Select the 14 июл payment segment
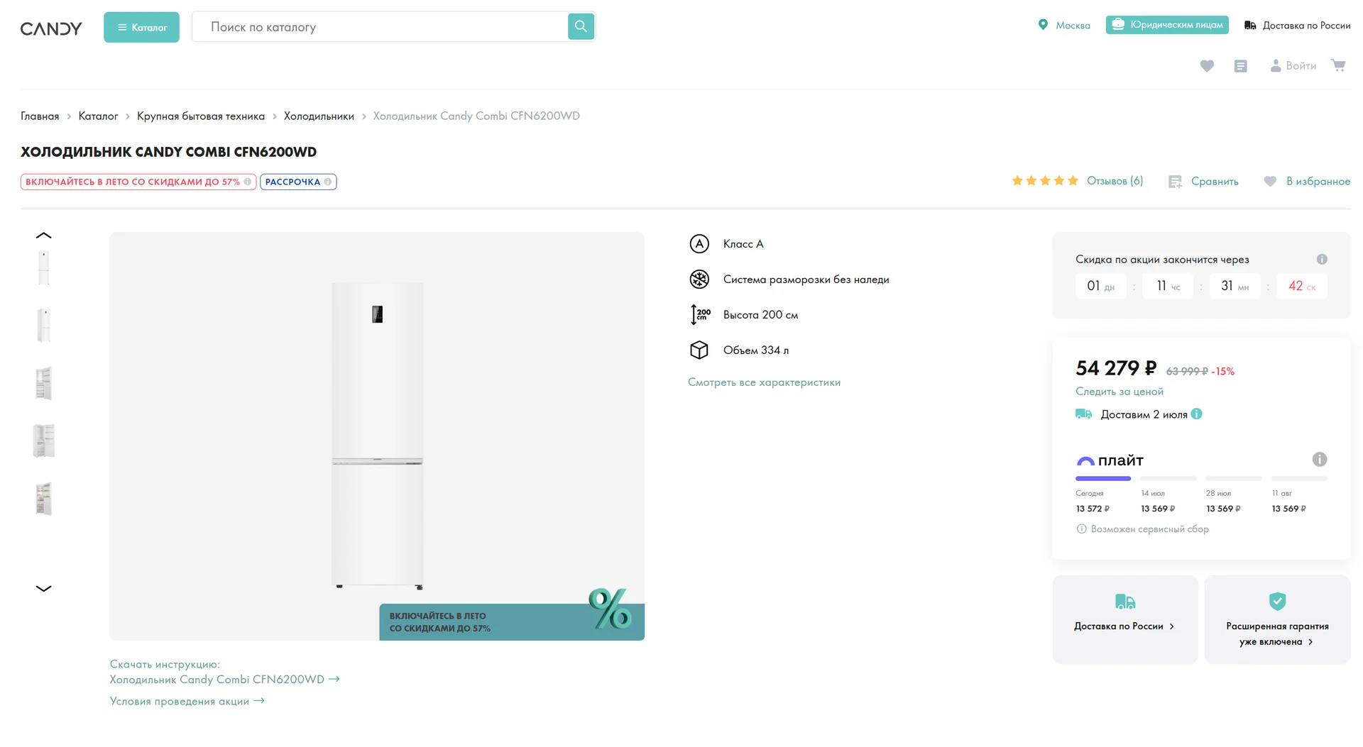The width and height of the screenshot is (1363, 747). (1168, 494)
